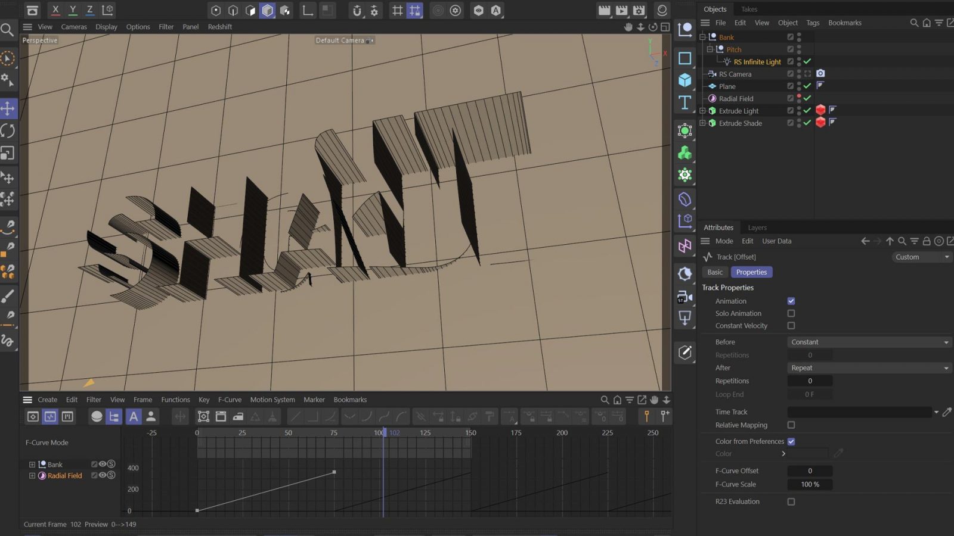Screen dimensions: 954x536
Task: Click the Properties button under Track Offset
Action: [x=751, y=272]
